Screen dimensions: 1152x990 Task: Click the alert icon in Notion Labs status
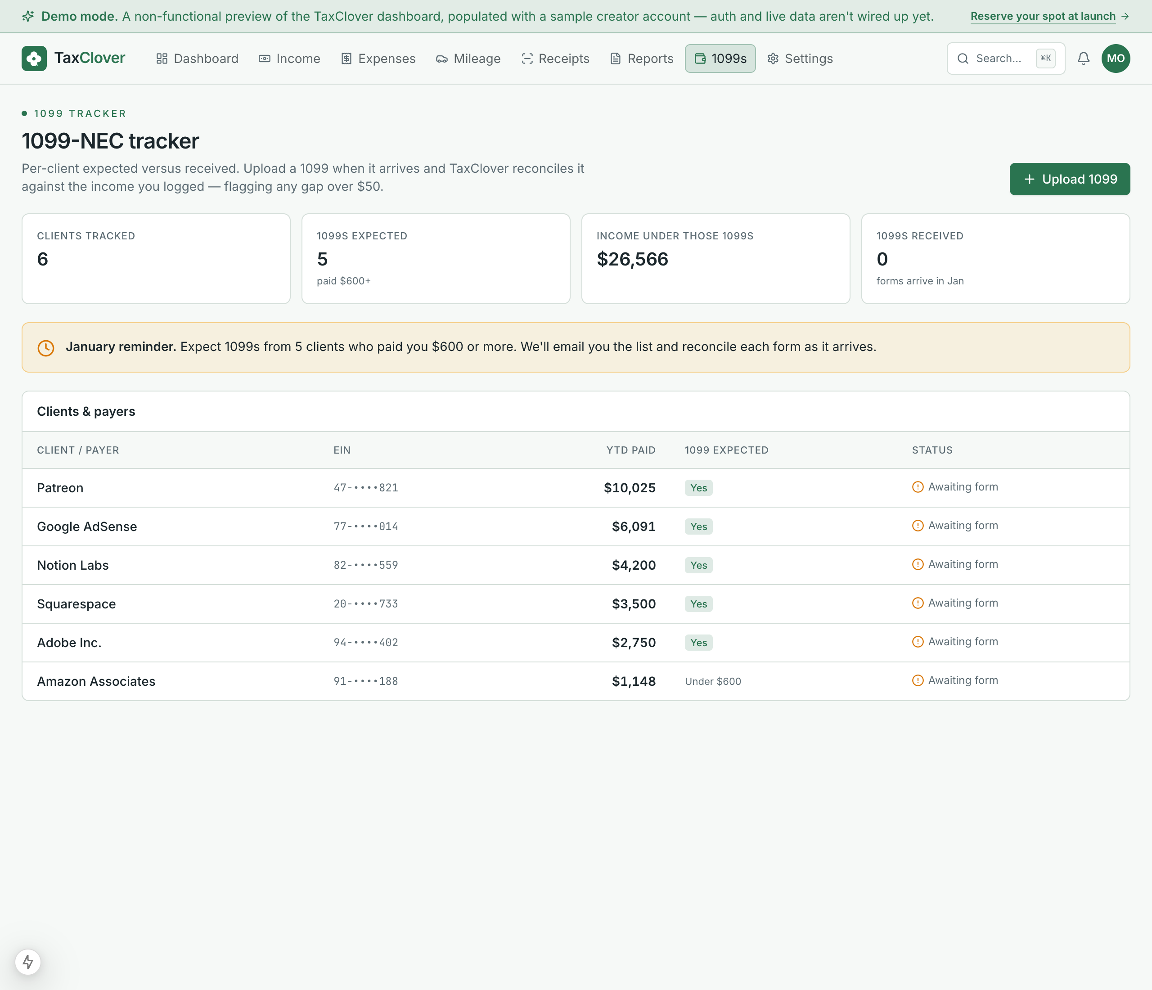[x=918, y=564]
